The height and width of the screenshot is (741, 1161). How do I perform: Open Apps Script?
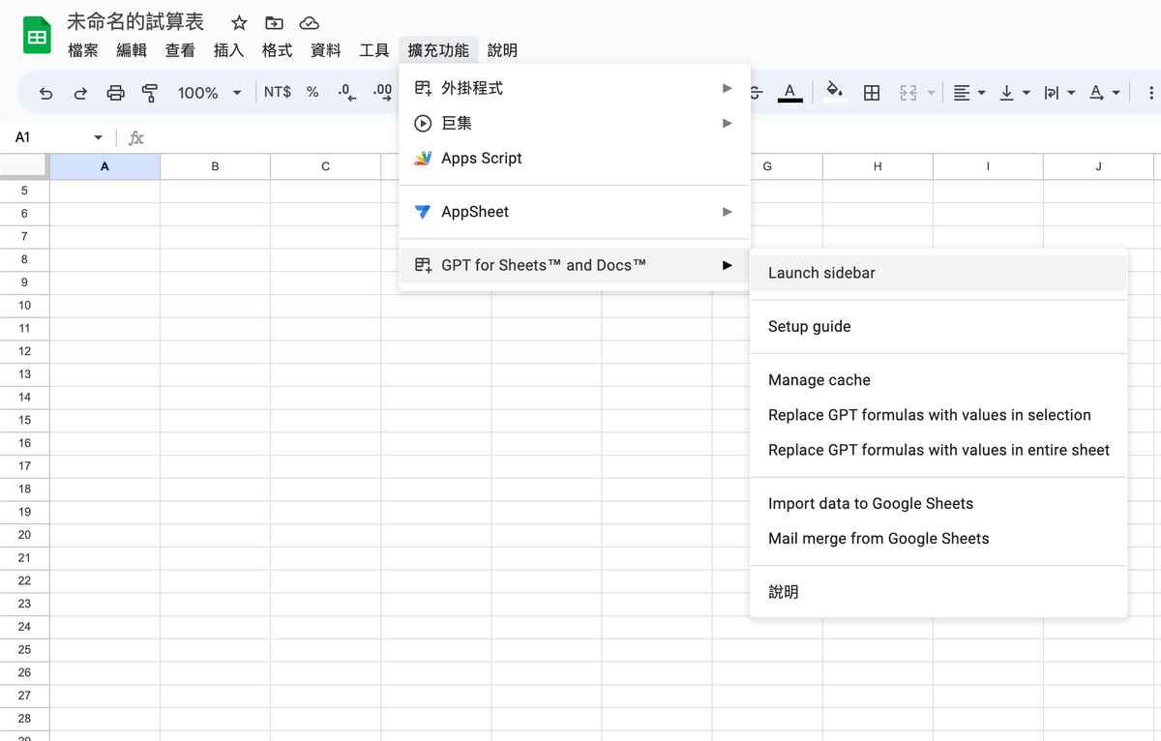(575, 158)
